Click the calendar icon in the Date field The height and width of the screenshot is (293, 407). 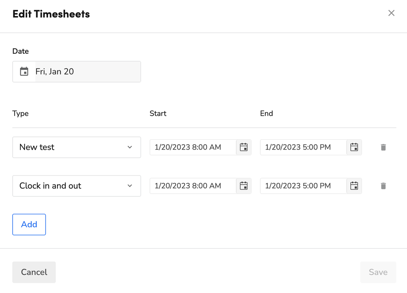24,71
